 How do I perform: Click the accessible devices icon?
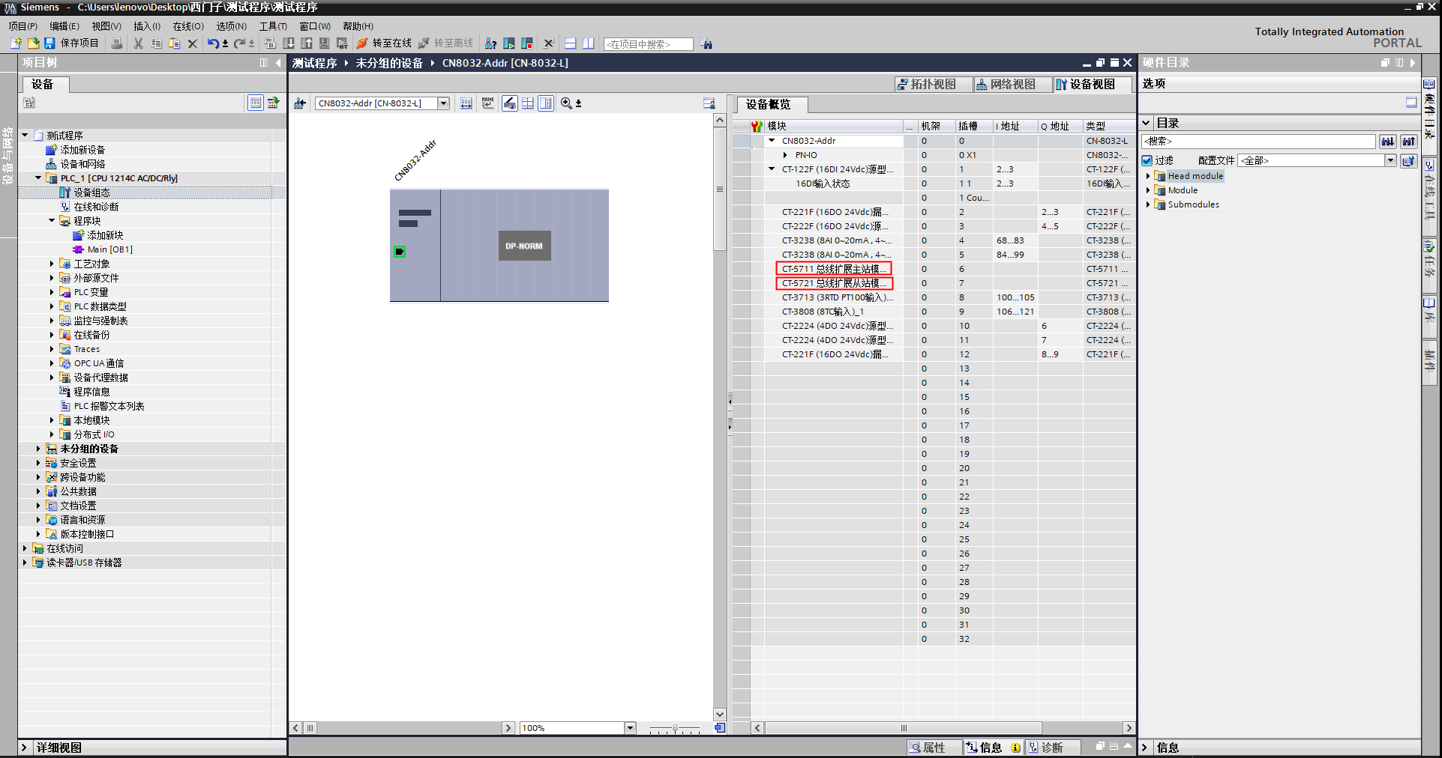pyautogui.click(x=490, y=43)
